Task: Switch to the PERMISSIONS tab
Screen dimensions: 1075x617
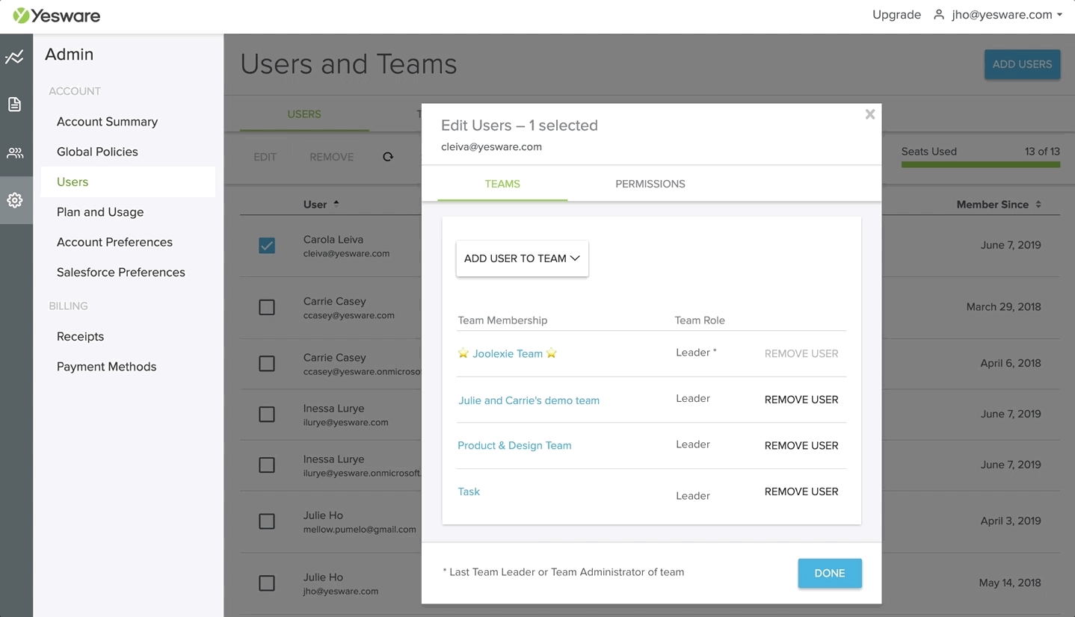Action: 650,184
